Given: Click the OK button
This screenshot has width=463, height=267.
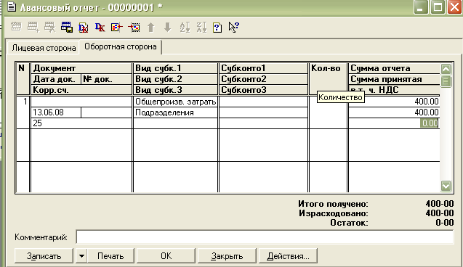Looking at the screenshot, I should [x=166, y=256].
